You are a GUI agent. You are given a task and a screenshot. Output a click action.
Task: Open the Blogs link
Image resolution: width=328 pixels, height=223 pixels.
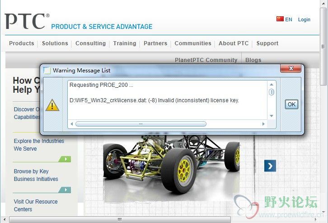click(x=253, y=60)
